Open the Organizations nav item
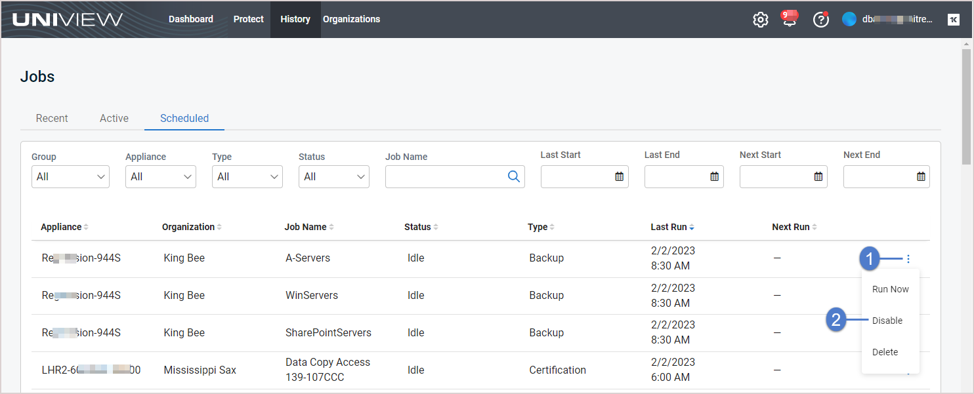 (352, 19)
